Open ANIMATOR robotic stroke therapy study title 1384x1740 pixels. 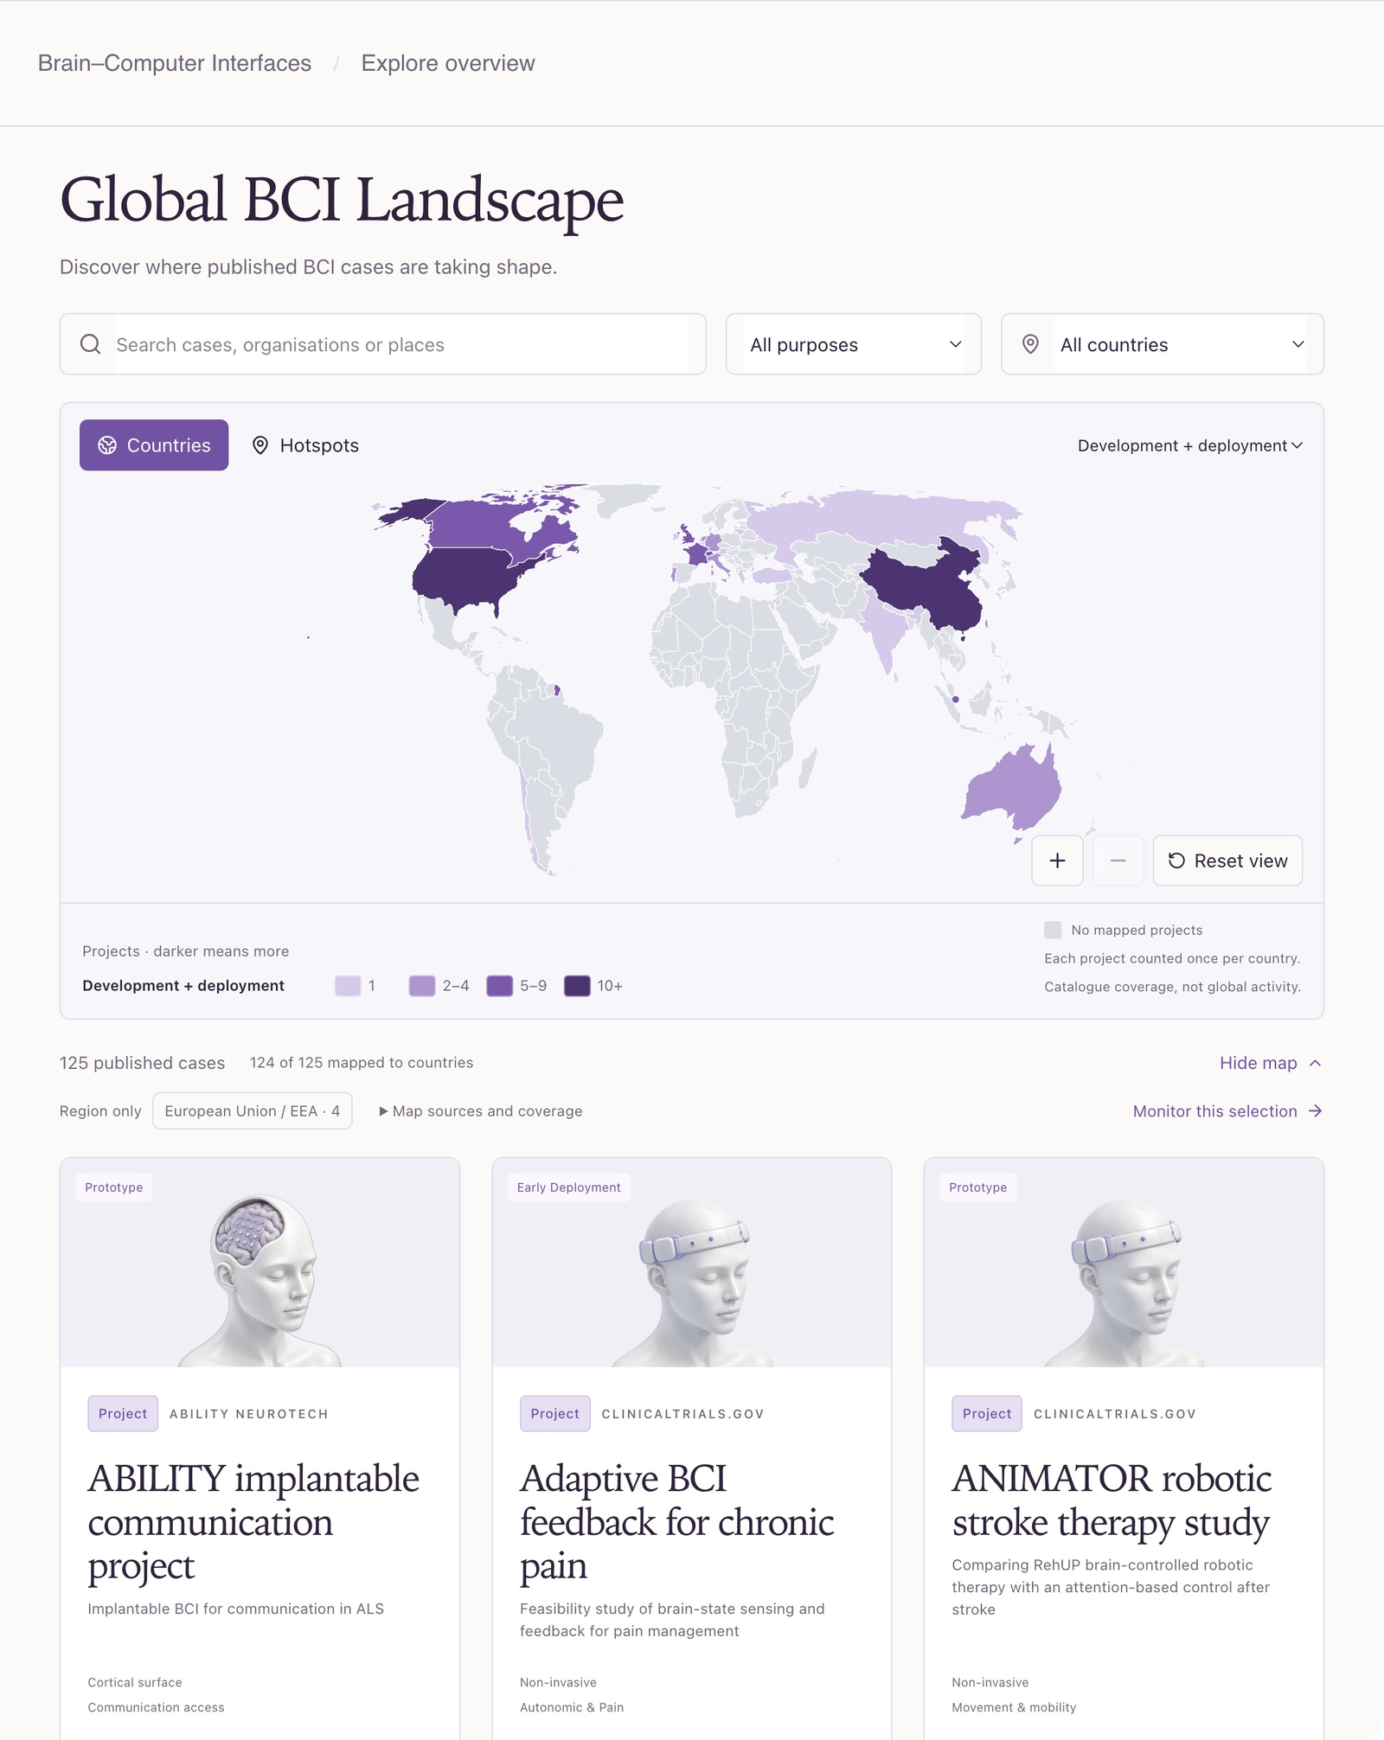1112,1500
